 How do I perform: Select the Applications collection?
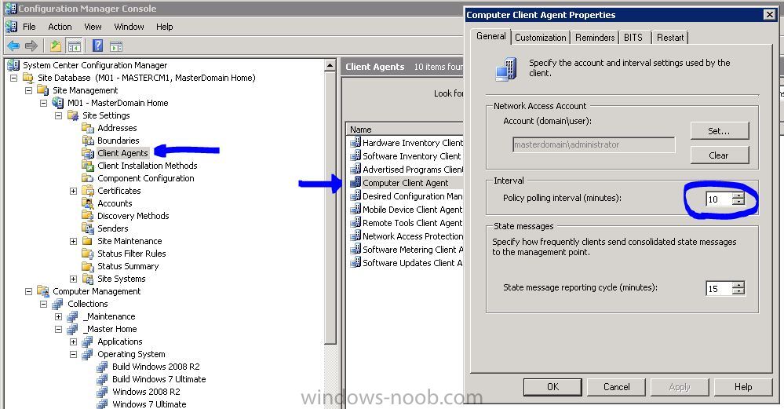click(x=120, y=341)
